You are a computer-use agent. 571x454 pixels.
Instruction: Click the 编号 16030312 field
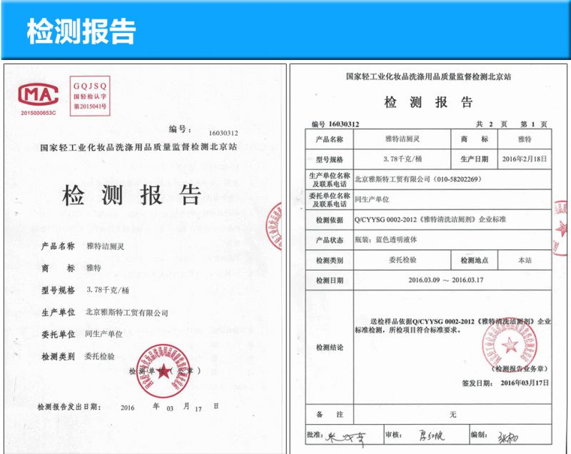[x=335, y=123]
